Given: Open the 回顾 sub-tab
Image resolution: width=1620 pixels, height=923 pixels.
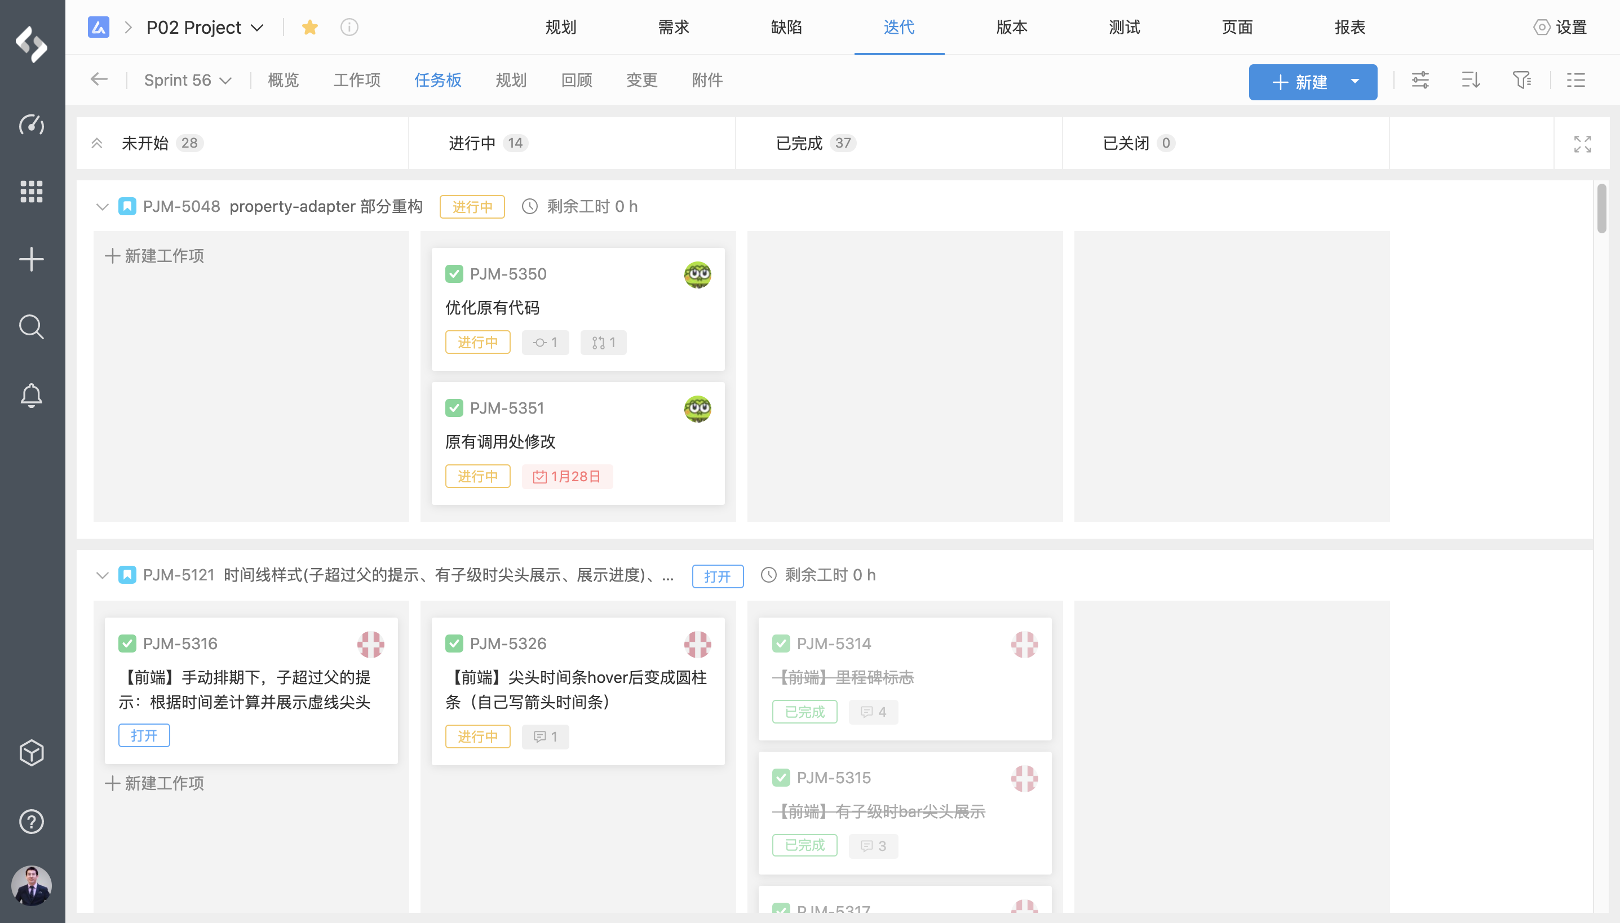Looking at the screenshot, I should 576,81.
